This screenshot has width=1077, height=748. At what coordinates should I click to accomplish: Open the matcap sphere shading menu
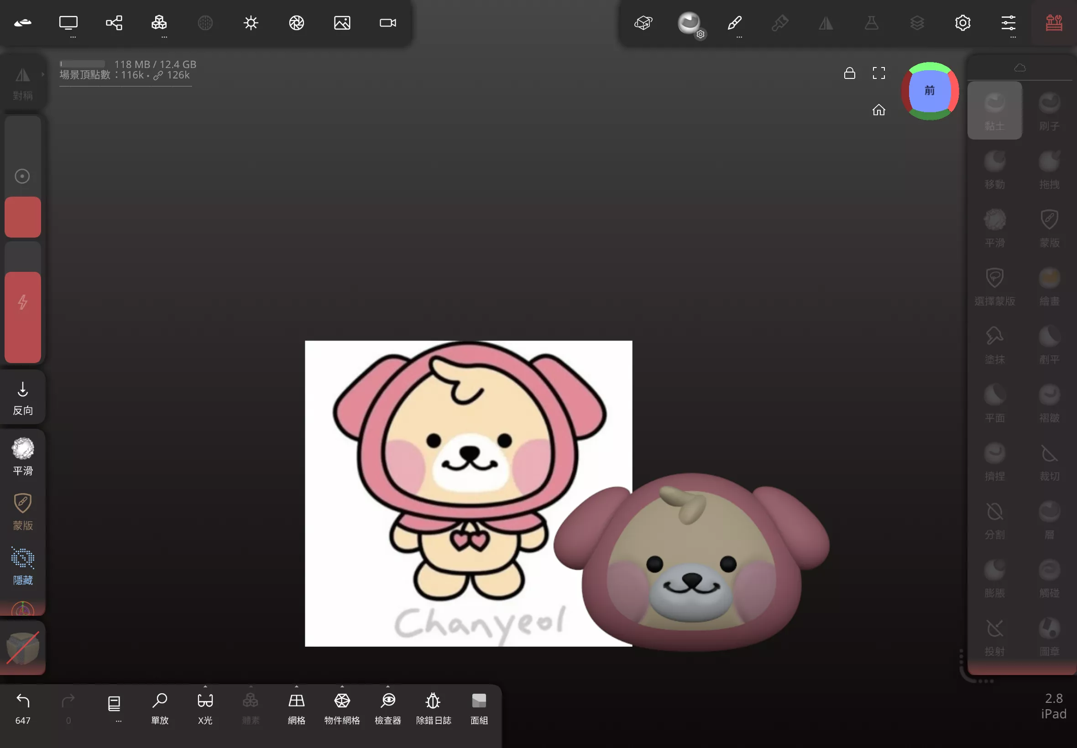(x=689, y=22)
